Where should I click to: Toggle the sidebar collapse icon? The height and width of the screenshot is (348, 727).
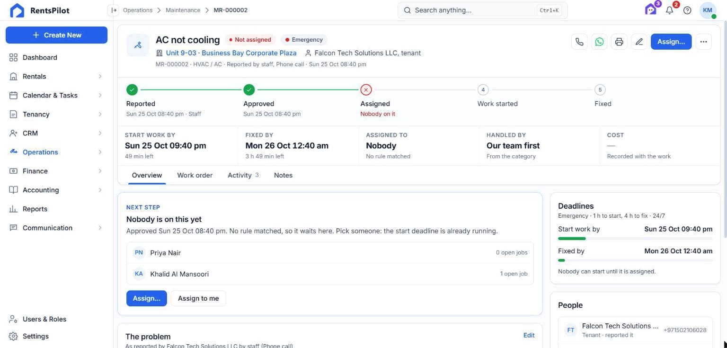pos(113,10)
